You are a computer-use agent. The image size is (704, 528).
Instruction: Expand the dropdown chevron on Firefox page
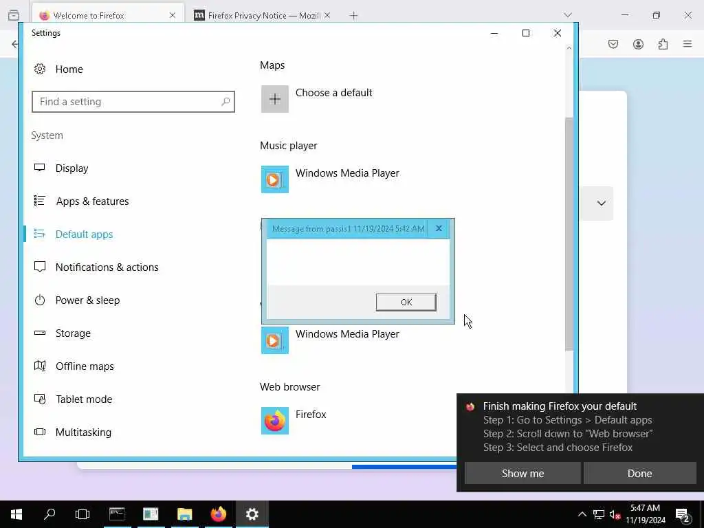pyautogui.click(x=602, y=203)
